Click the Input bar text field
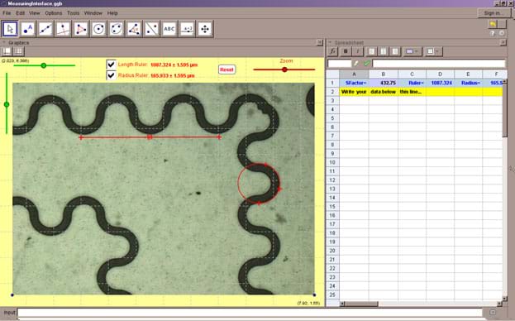 [x=250, y=313]
